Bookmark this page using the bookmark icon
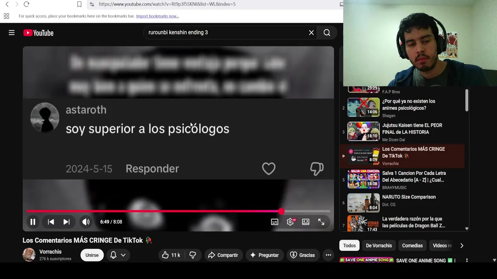497x279 pixels. click(79, 4)
